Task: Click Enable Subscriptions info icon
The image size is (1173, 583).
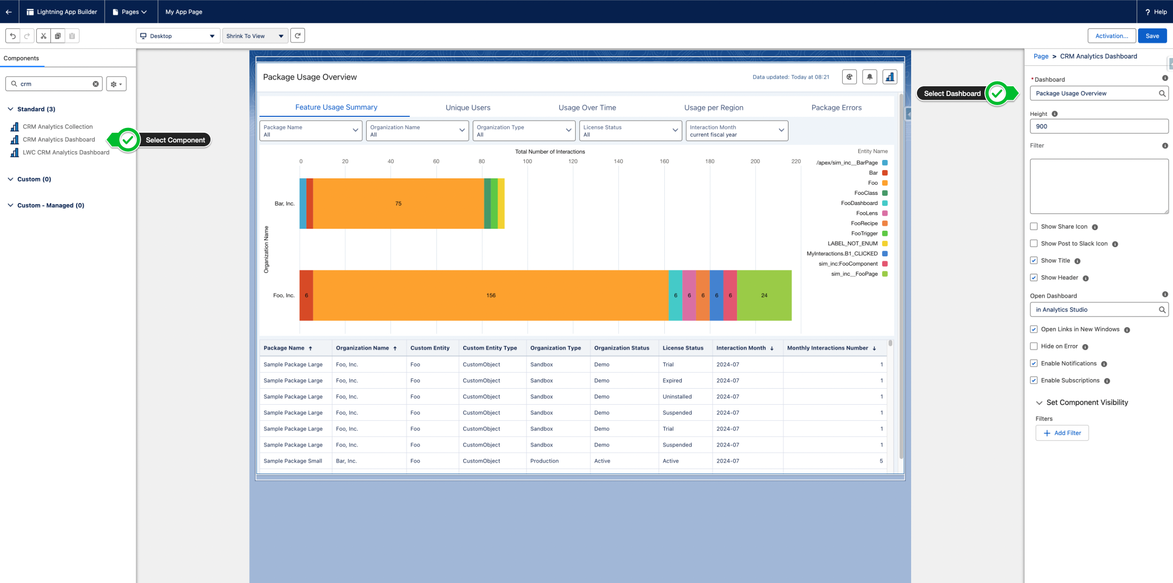Action: 1107,381
